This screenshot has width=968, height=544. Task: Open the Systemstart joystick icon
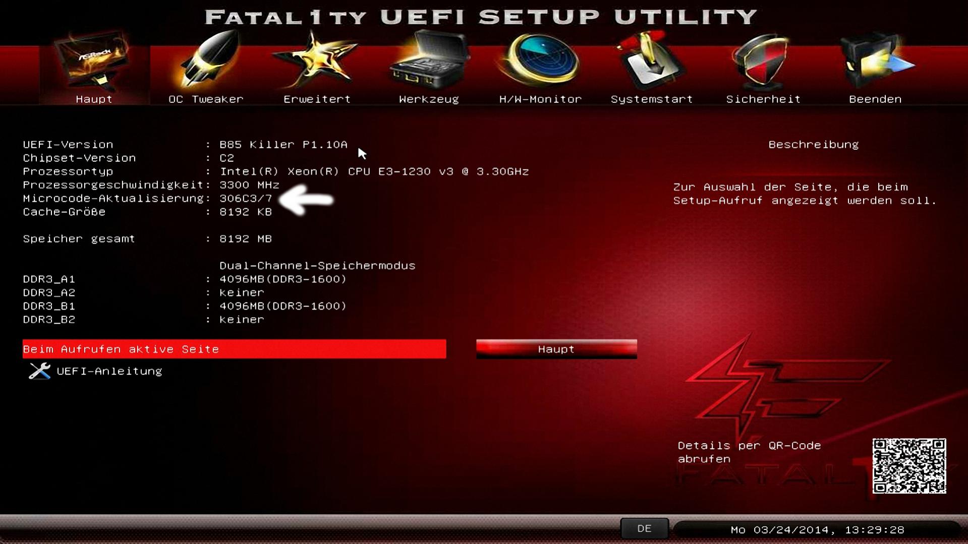(x=651, y=59)
